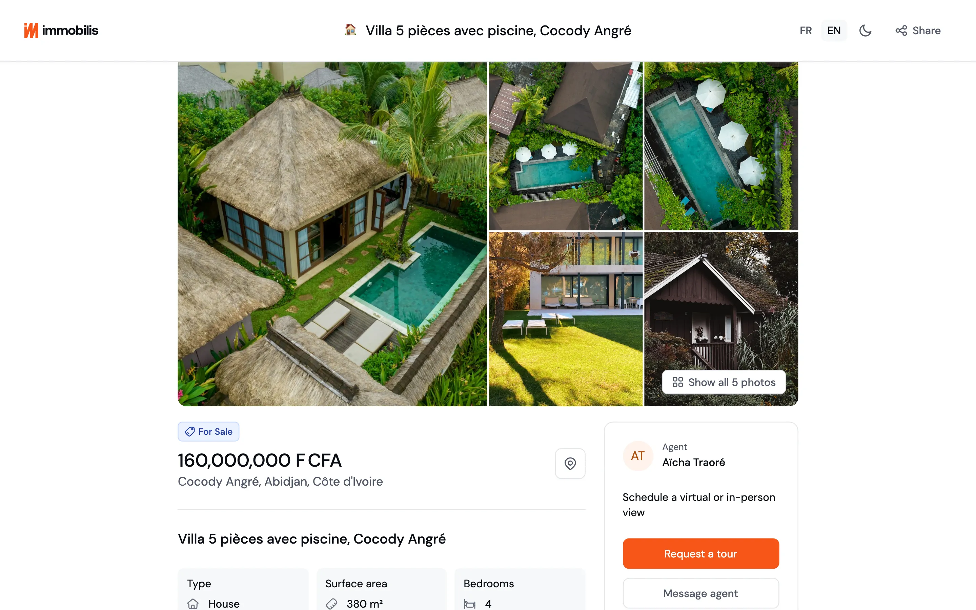Switch language to FR

pos(806,30)
